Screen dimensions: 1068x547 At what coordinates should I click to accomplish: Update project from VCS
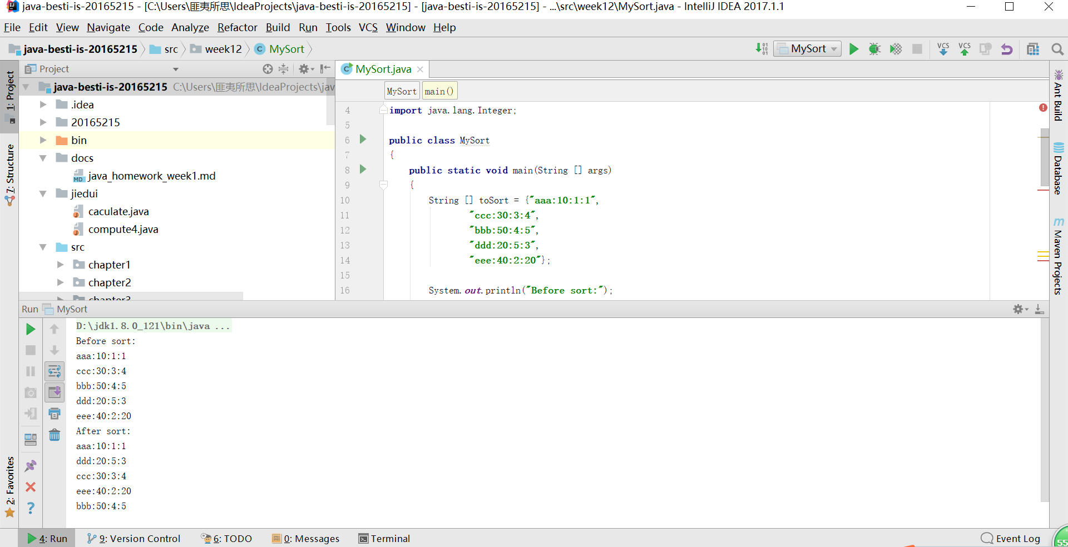[x=943, y=49]
